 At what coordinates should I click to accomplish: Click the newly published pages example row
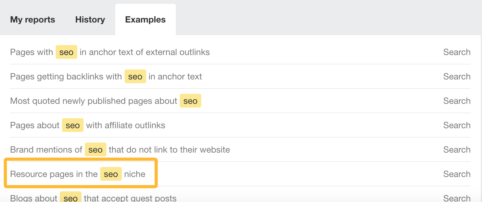click(105, 101)
